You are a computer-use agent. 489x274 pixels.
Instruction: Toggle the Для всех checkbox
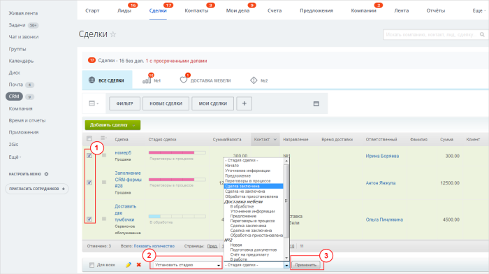(92, 265)
